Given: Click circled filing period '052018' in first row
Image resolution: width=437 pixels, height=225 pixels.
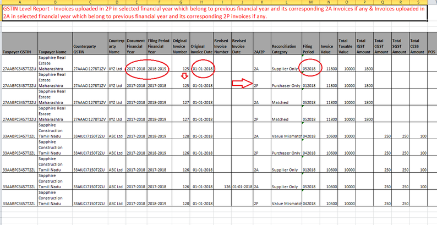Looking at the screenshot, I should 311,63.
